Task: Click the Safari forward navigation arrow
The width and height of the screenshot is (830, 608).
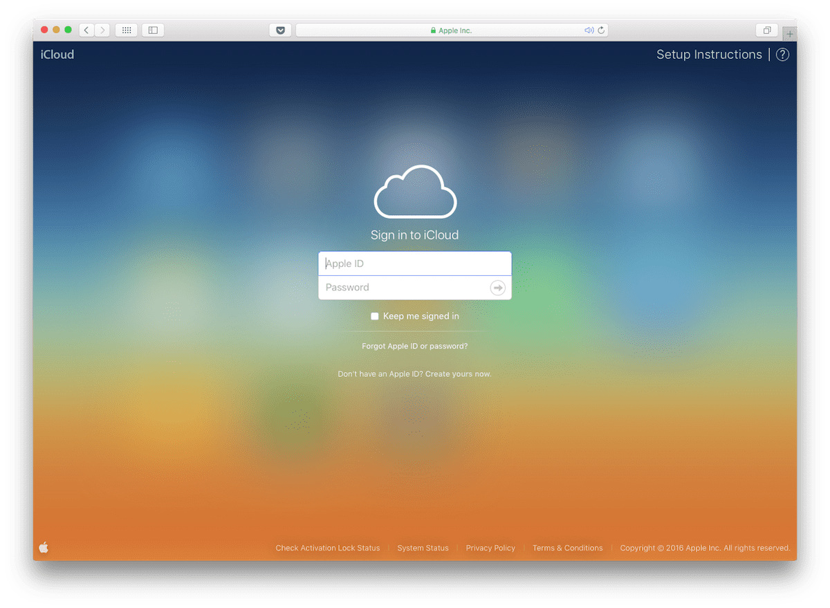Action: (x=102, y=30)
